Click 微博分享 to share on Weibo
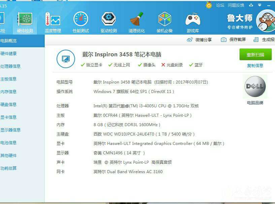Viewport: 275px width, 204px height. [x=200, y=40]
